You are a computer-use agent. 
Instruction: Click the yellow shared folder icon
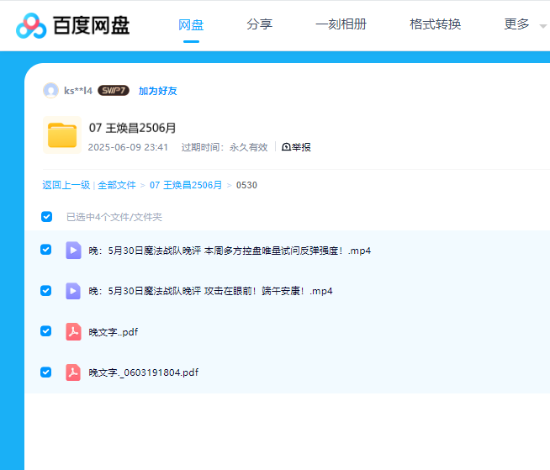click(62, 135)
